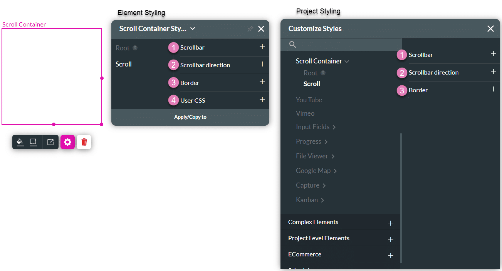Click the scrollbar in Customize Styles panel
The height and width of the screenshot is (271, 502).
tap(400, 173)
